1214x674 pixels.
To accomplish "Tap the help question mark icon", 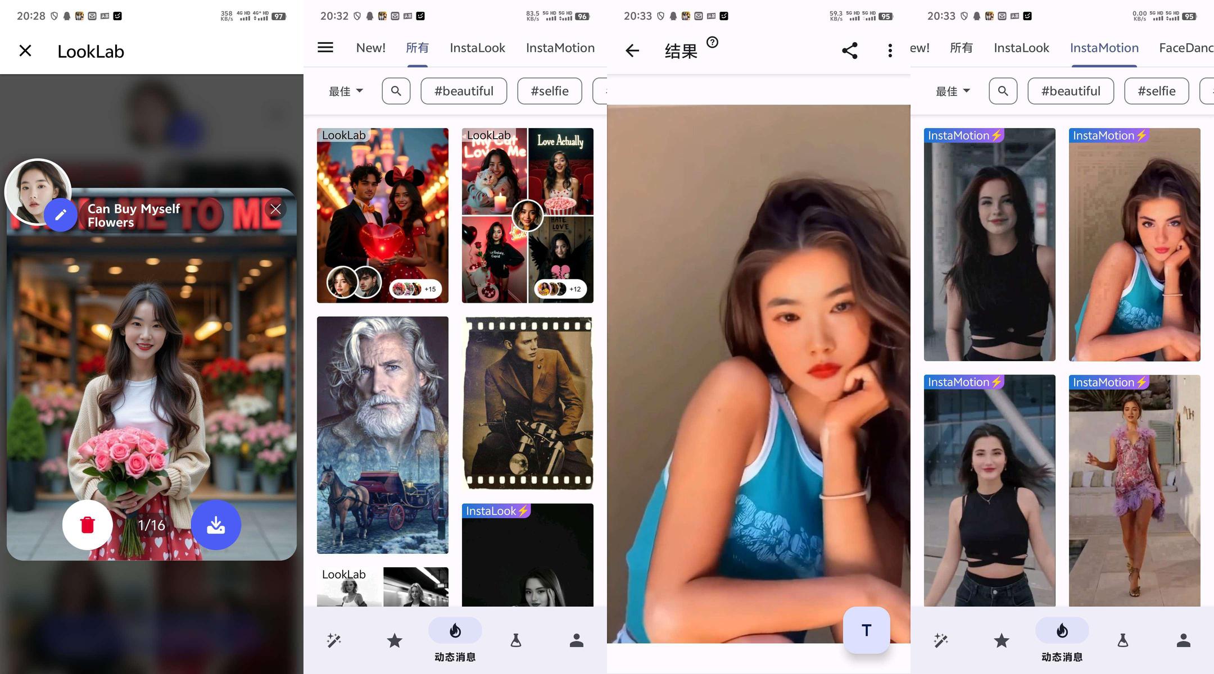I will click(712, 42).
